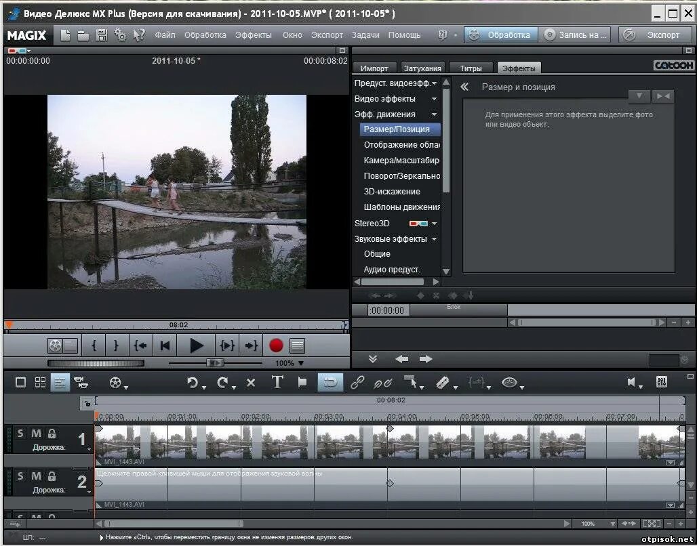
Task: Open a project with the folder icon
Action: [x=83, y=35]
